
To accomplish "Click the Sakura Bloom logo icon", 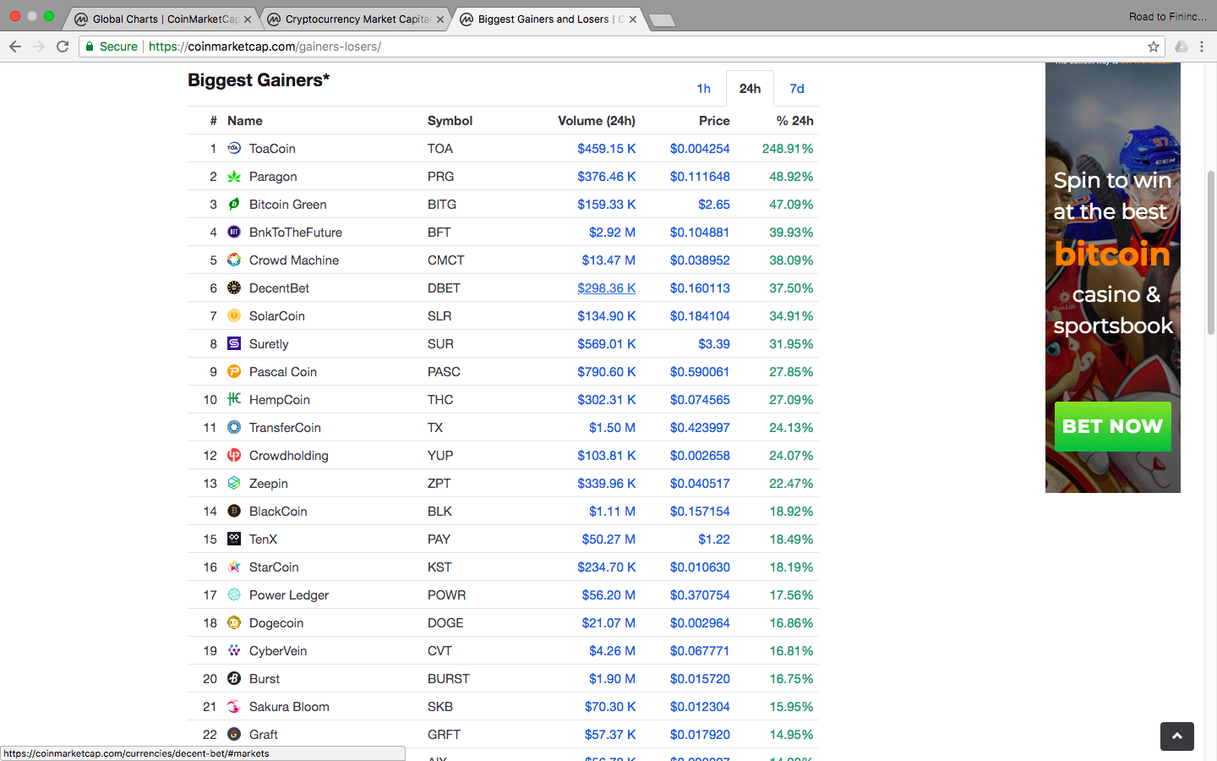I will [234, 706].
